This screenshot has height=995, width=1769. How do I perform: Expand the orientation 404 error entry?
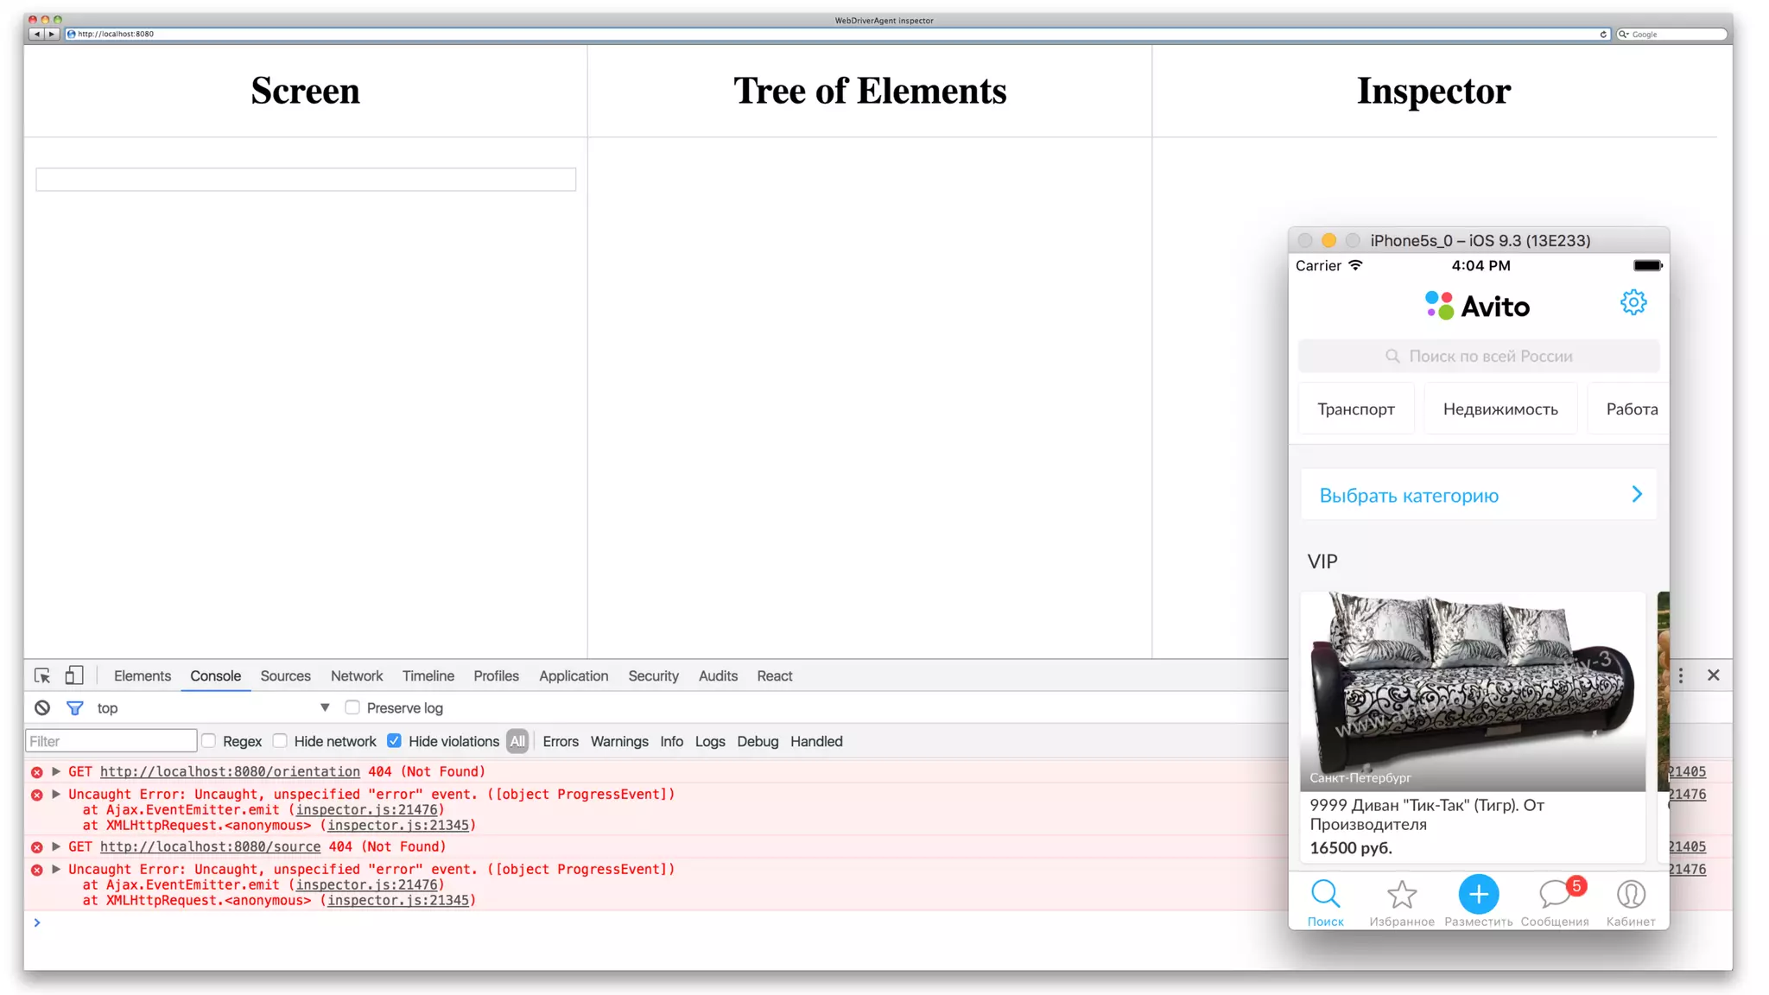pos(56,771)
